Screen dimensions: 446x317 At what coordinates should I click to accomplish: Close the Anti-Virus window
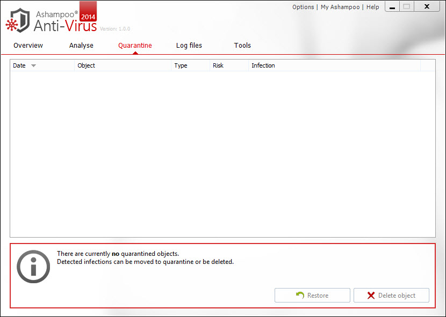click(x=427, y=6)
